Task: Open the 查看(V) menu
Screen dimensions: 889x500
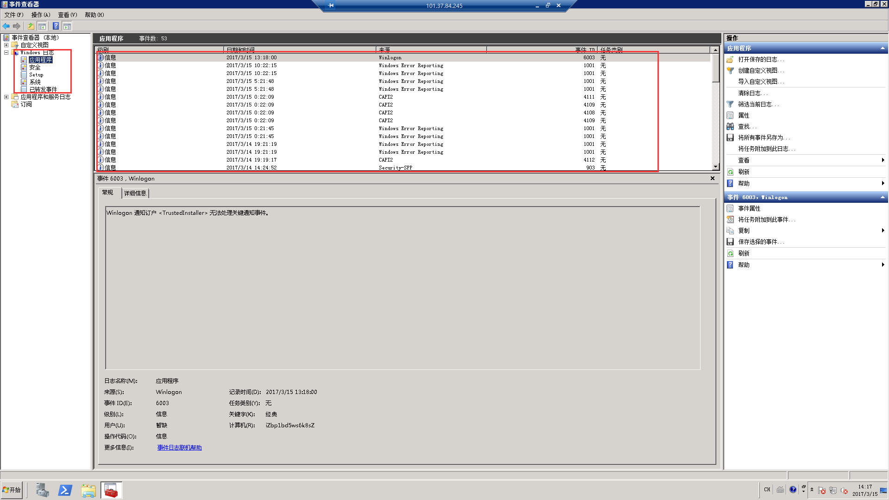Action: 68,15
